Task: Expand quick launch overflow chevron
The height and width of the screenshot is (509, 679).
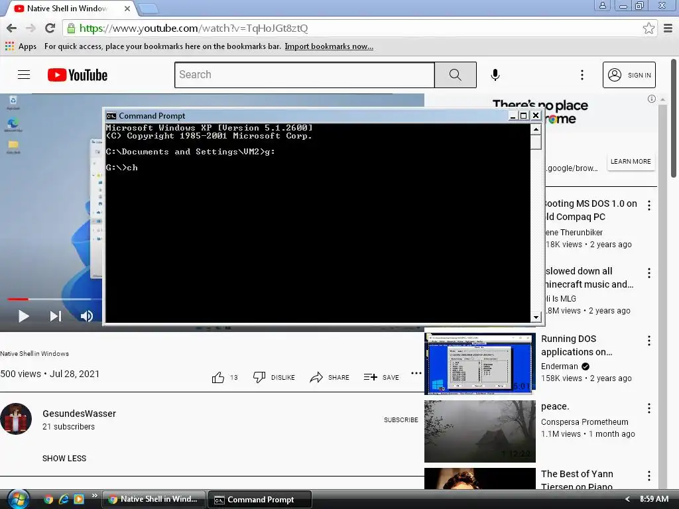Action: click(x=94, y=494)
